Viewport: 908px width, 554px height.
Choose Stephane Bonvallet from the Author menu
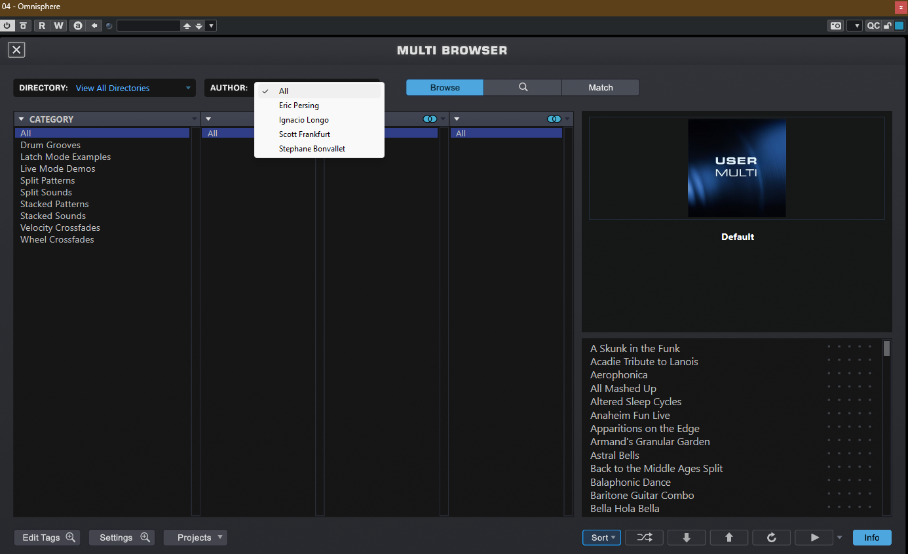(x=319, y=149)
